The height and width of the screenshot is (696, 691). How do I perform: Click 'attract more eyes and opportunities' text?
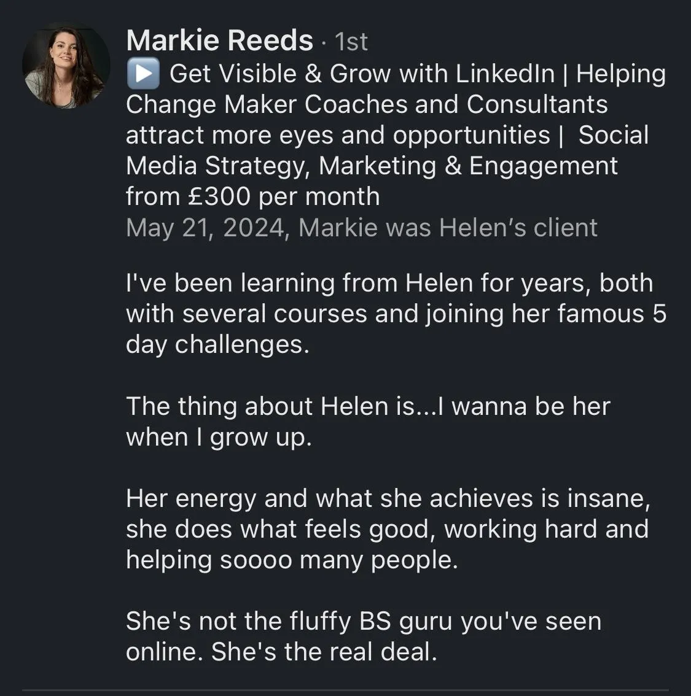click(338, 136)
